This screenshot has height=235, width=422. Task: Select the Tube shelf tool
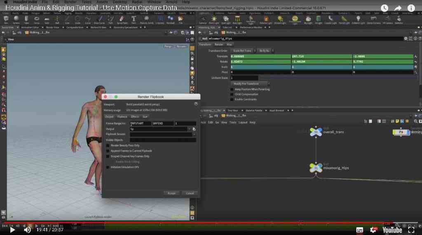26,19
